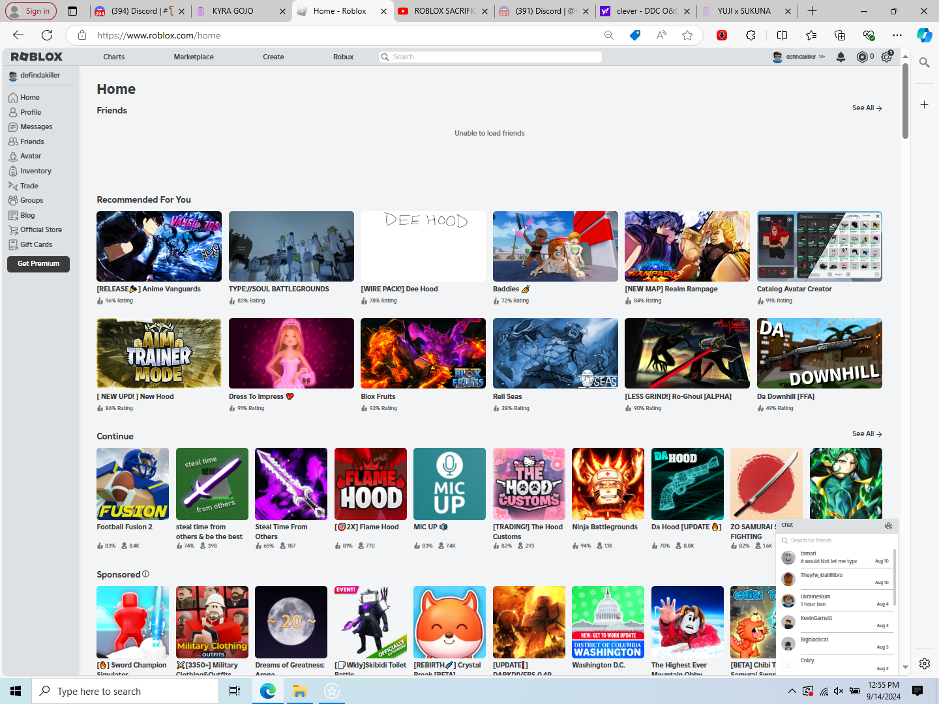Open Groups in the sidebar
939x704 pixels.
(26, 201)
